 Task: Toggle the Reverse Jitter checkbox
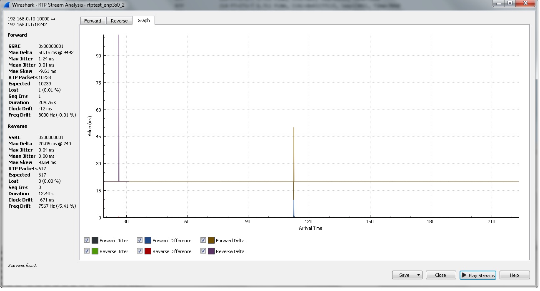(x=87, y=251)
